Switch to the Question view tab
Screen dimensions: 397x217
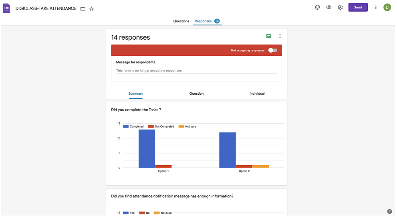(196, 93)
